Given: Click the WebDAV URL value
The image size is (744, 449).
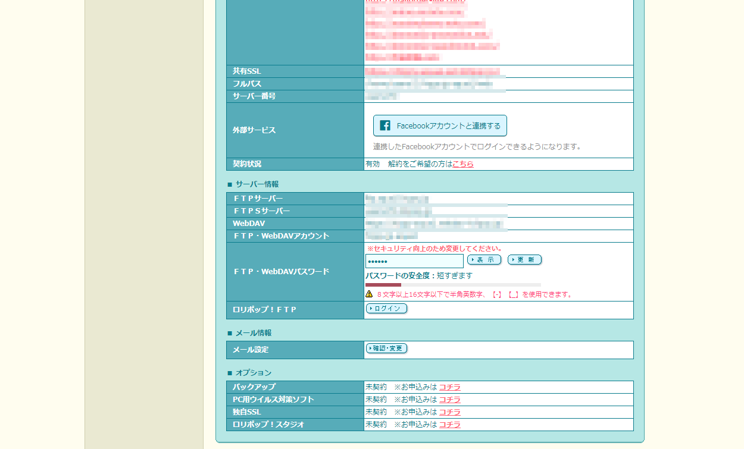Looking at the screenshot, I should [435, 224].
